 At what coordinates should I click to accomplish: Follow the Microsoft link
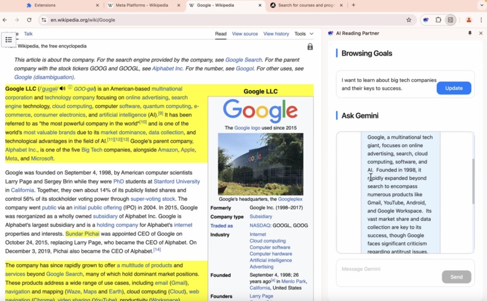[42, 159]
